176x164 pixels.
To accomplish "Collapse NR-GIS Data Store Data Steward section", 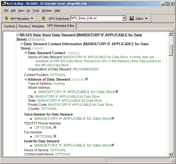I will coord(18,35).
